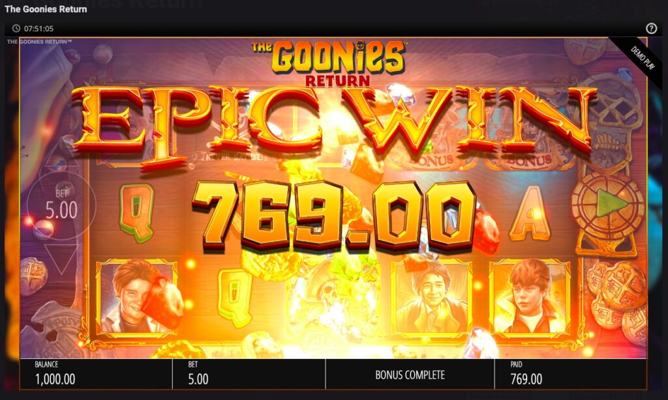Select the Q symbol on the first reel
Viewport: 668px width, 400px height.
tap(136, 212)
